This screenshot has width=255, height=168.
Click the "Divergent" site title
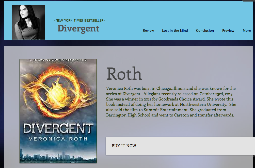tap(78, 28)
